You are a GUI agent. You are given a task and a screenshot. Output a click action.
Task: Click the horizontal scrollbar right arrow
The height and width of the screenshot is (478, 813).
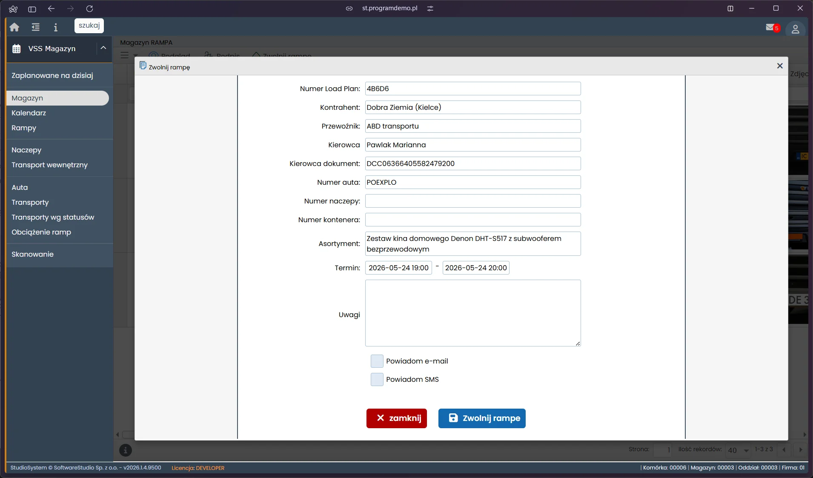[x=804, y=435]
